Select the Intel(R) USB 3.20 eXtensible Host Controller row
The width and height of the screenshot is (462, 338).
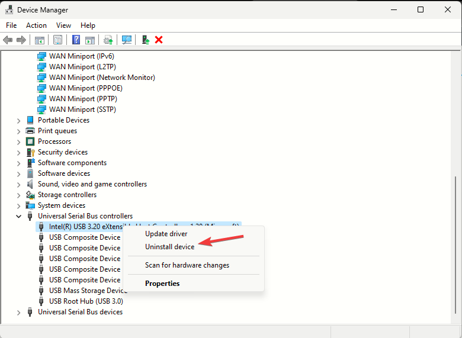click(x=139, y=226)
